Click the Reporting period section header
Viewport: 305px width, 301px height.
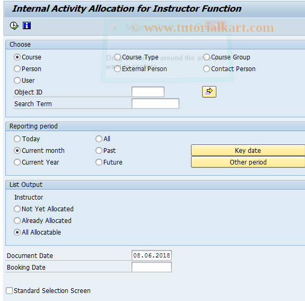pos(33,126)
